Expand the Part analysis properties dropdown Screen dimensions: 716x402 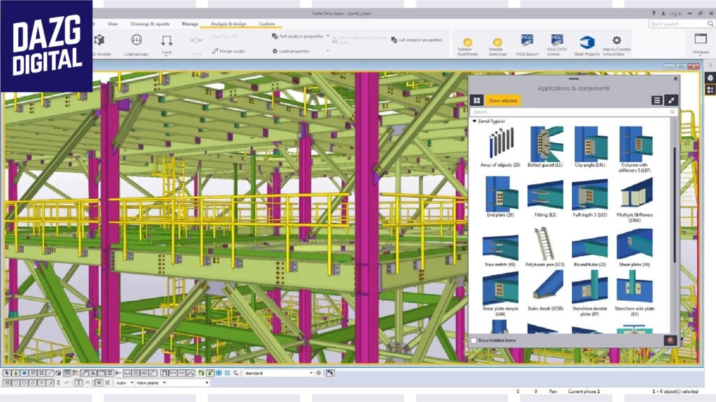coord(328,36)
